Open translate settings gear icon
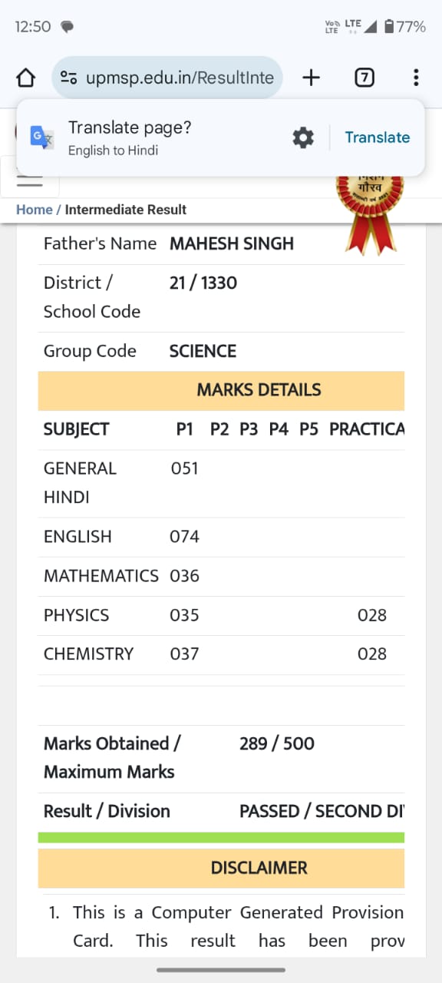Screen dimensions: 442x983 [303, 137]
